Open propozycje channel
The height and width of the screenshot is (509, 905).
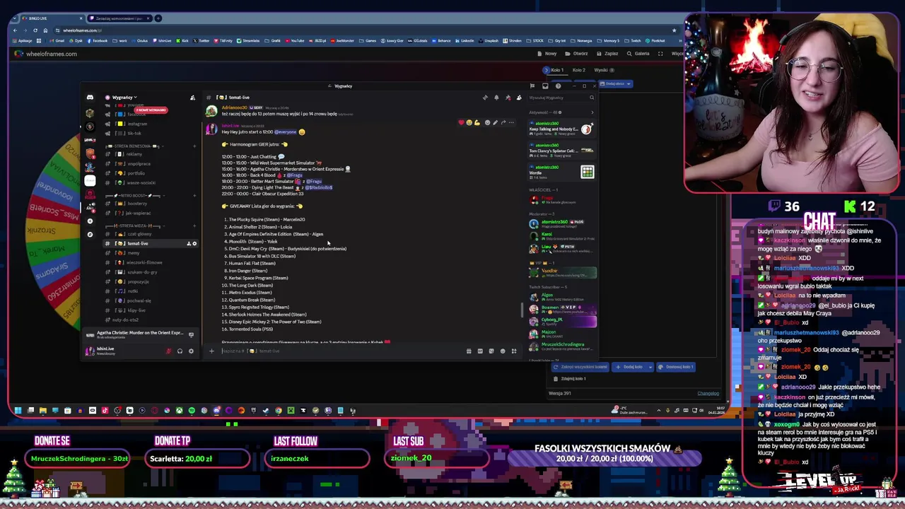pyautogui.click(x=138, y=282)
